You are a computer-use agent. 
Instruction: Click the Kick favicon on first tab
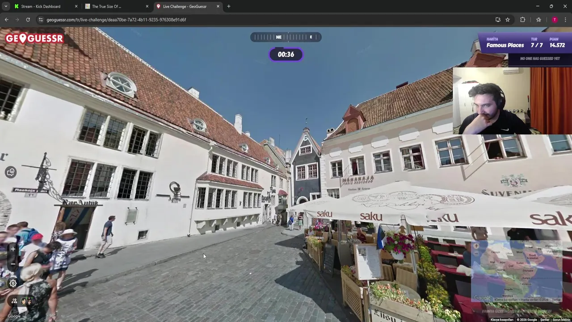click(x=17, y=6)
